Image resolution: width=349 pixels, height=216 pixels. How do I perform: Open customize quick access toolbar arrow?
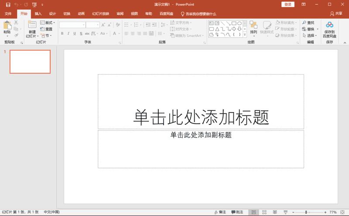pyautogui.click(x=42, y=5)
